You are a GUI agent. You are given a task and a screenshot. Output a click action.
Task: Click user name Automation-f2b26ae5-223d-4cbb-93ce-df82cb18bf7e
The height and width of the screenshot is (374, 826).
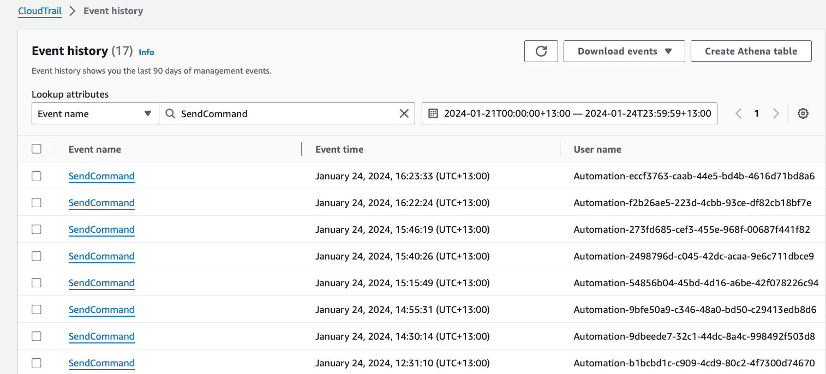pyautogui.click(x=693, y=203)
